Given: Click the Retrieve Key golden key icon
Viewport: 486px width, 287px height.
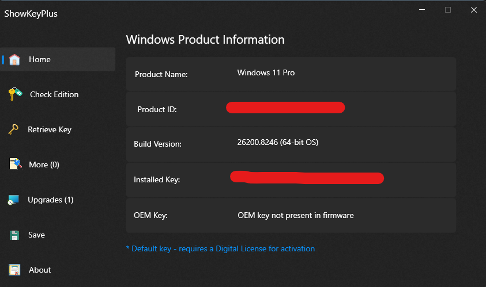Looking at the screenshot, I should pos(13,129).
